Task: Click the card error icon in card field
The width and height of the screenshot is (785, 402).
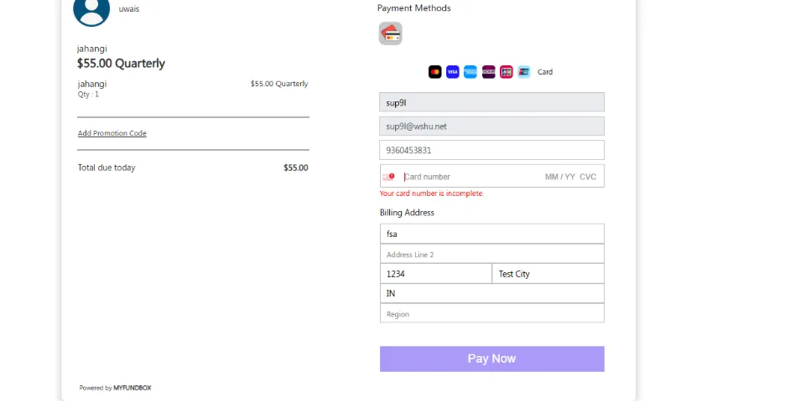Action: point(388,177)
